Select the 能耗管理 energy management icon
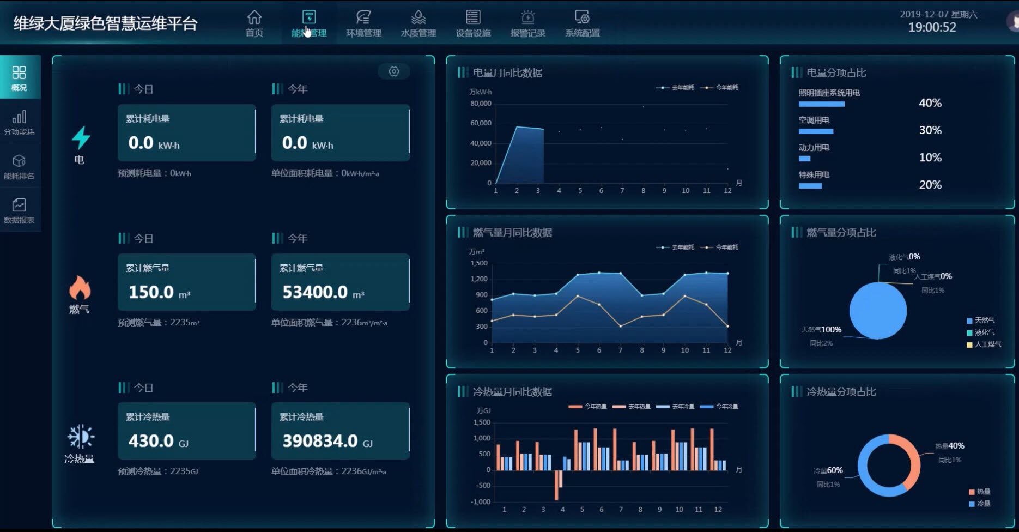1019x532 pixels. point(309,17)
